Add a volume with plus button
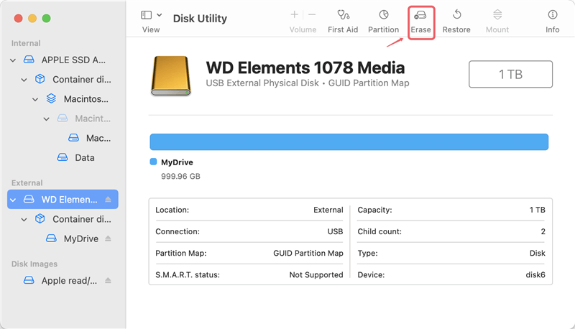This screenshot has width=575, height=329. pyautogui.click(x=294, y=14)
